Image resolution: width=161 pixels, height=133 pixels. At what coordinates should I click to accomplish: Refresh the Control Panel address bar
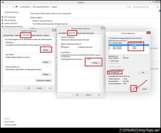tap(129, 7)
